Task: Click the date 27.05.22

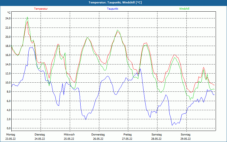Action: [x=127, y=139]
